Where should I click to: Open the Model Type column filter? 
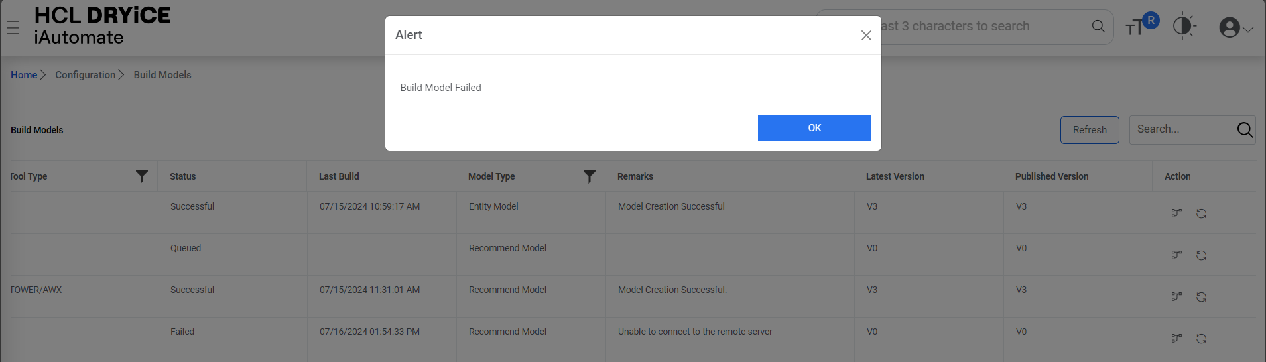click(x=589, y=176)
